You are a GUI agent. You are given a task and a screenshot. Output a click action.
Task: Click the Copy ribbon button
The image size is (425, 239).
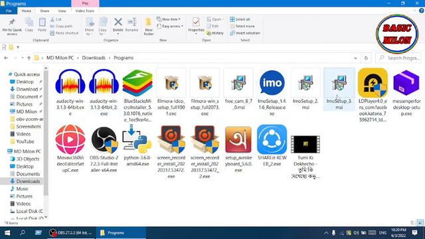(x=29, y=25)
